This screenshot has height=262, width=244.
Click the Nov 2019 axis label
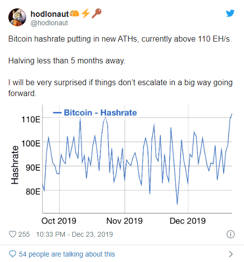click(x=124, y=221)
